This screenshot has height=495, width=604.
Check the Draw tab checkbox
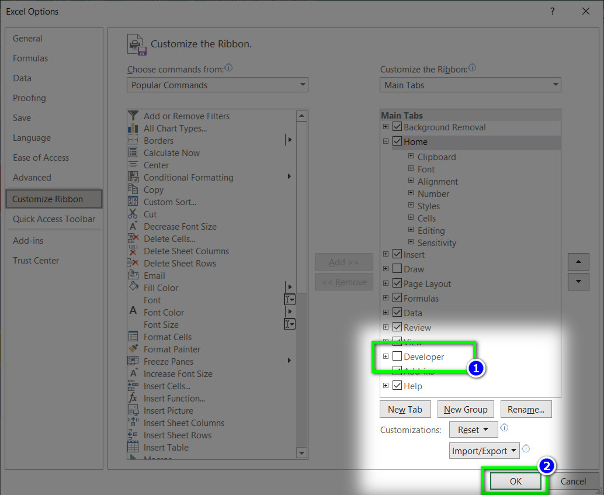pyautogui.click(x=397, y=268)
